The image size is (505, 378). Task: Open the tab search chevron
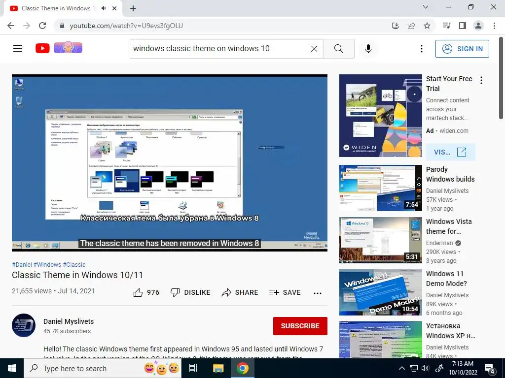point(426,7)
